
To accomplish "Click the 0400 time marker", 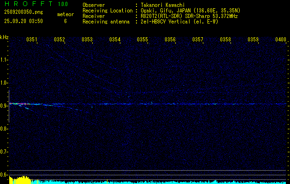I will pos(281,40).
